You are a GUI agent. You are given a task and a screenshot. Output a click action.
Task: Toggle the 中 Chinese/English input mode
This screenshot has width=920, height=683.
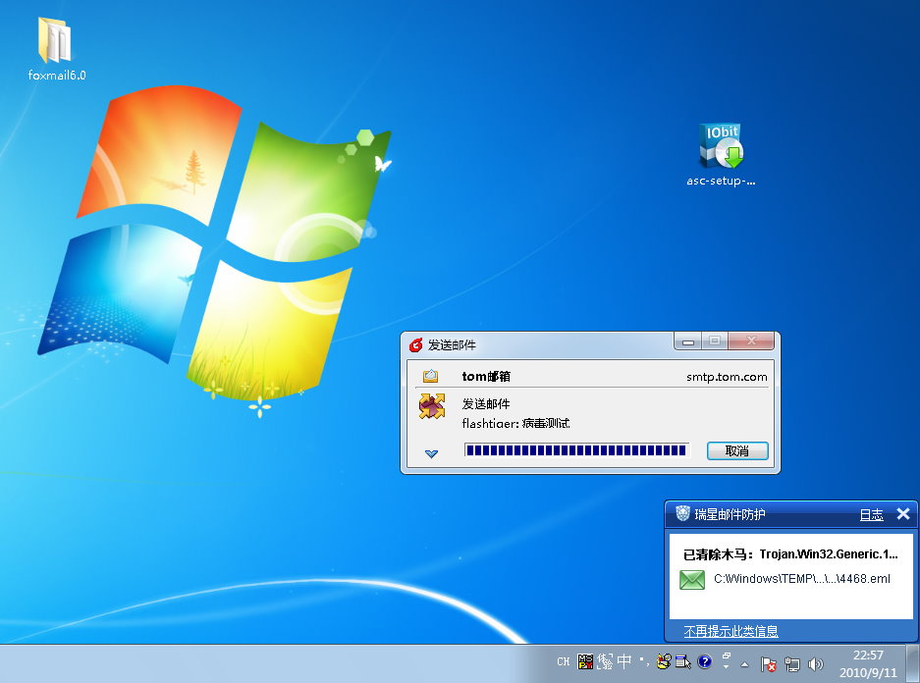pos(624,661)
